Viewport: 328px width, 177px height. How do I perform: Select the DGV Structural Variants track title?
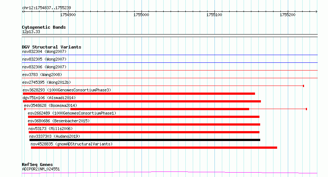coord(52,47)
